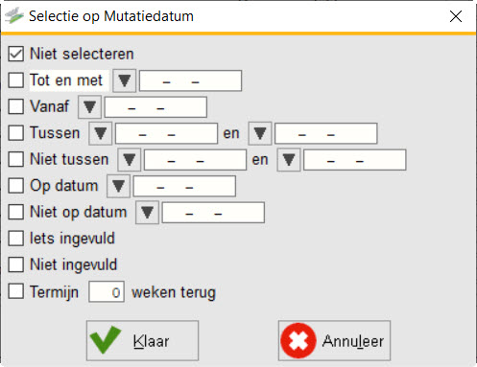
Task: Open the second Niet tussen date dropdown
Action: 289,160
